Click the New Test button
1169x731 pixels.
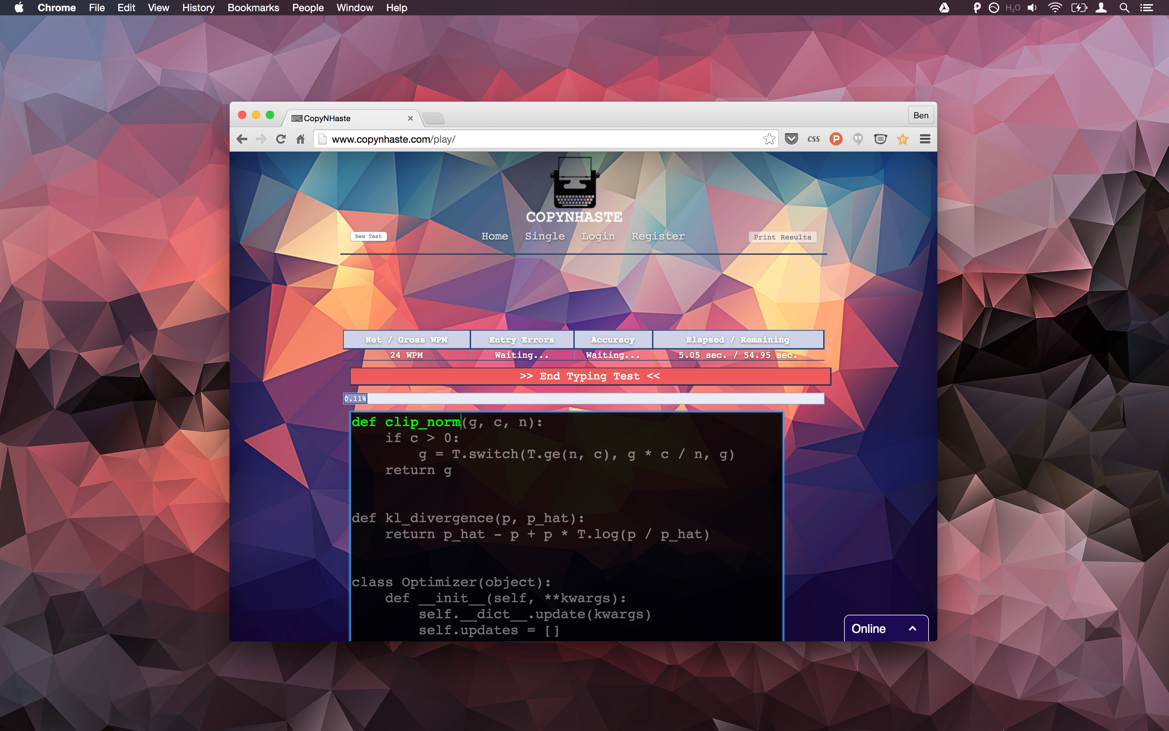pos(368,236)
